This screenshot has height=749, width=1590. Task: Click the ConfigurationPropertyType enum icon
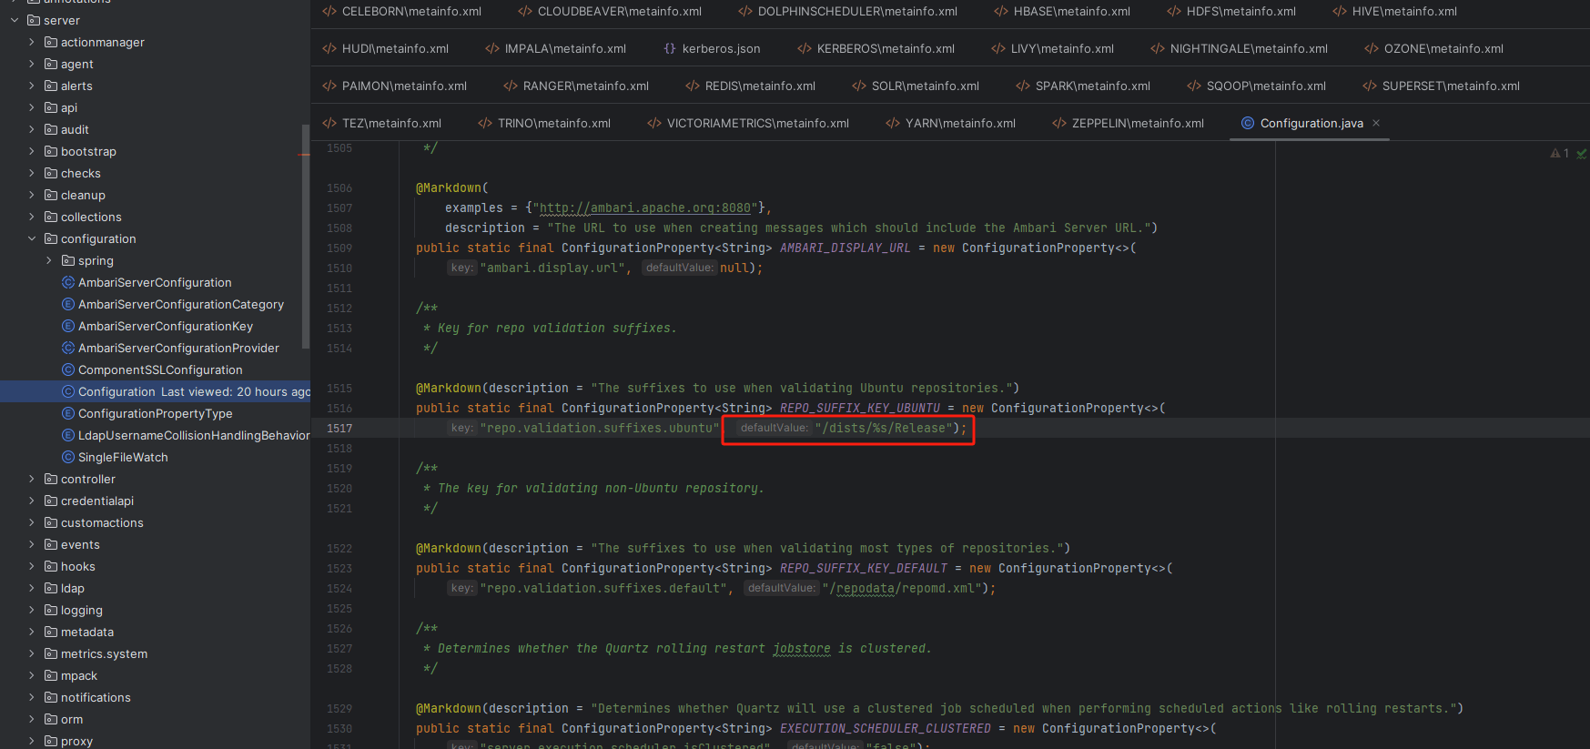[68, 413]
